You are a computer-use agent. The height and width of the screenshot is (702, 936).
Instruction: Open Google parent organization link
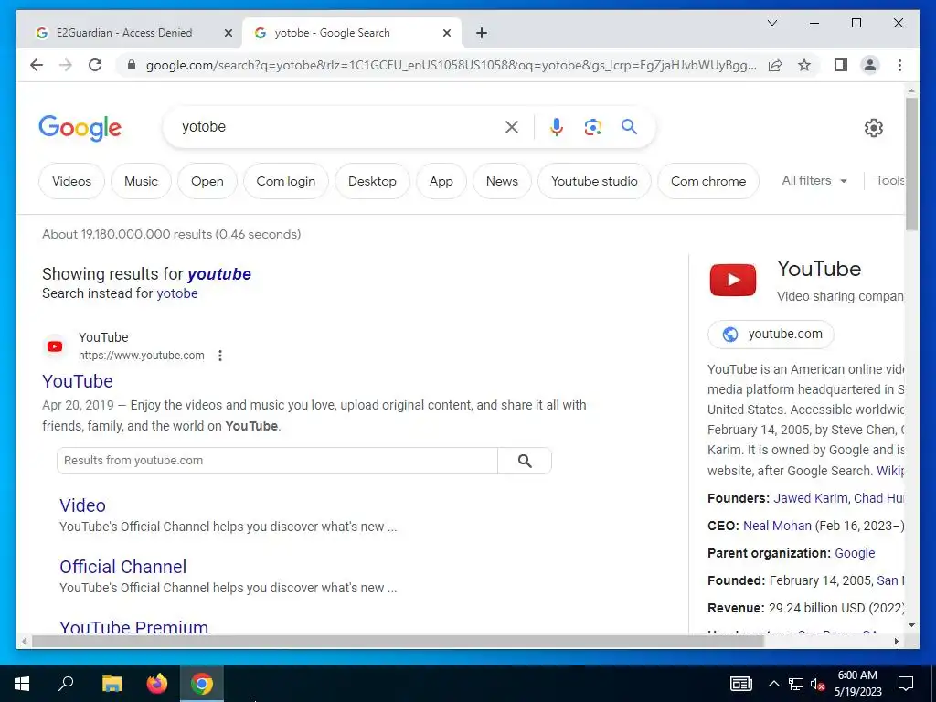coord(855,553)
